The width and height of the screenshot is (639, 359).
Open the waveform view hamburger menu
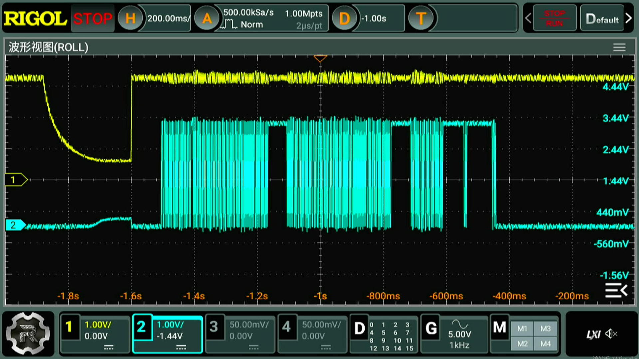(x=619, y=47)
